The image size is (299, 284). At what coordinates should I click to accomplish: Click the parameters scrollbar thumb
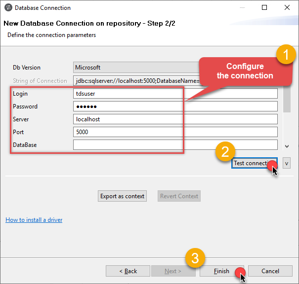[287, 99]
